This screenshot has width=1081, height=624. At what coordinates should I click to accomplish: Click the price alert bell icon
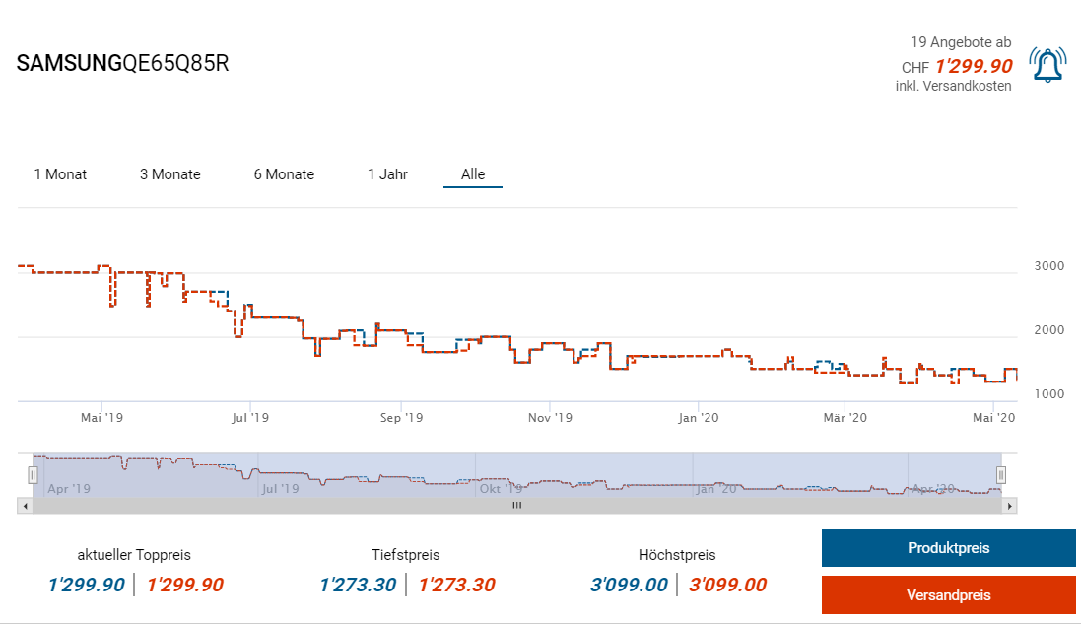tap(1047, 65)
